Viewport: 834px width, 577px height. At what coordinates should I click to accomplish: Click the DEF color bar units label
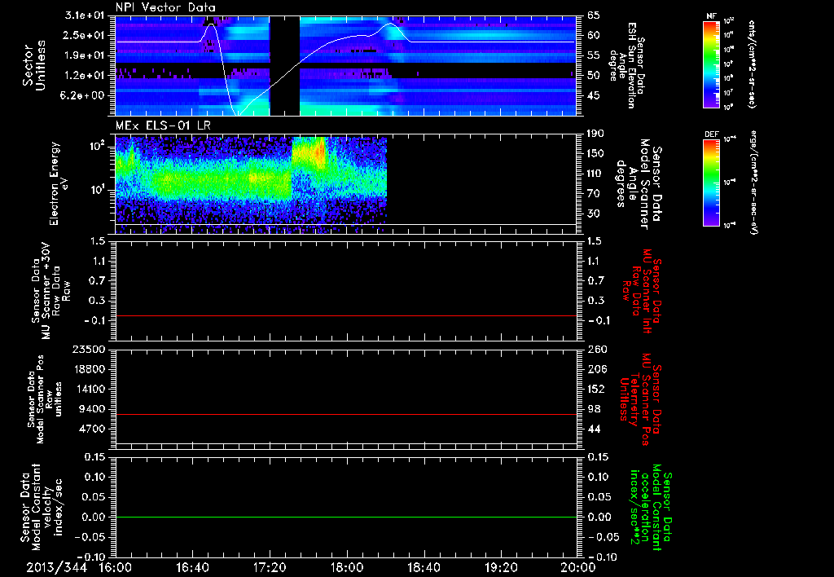pos(753,182)
